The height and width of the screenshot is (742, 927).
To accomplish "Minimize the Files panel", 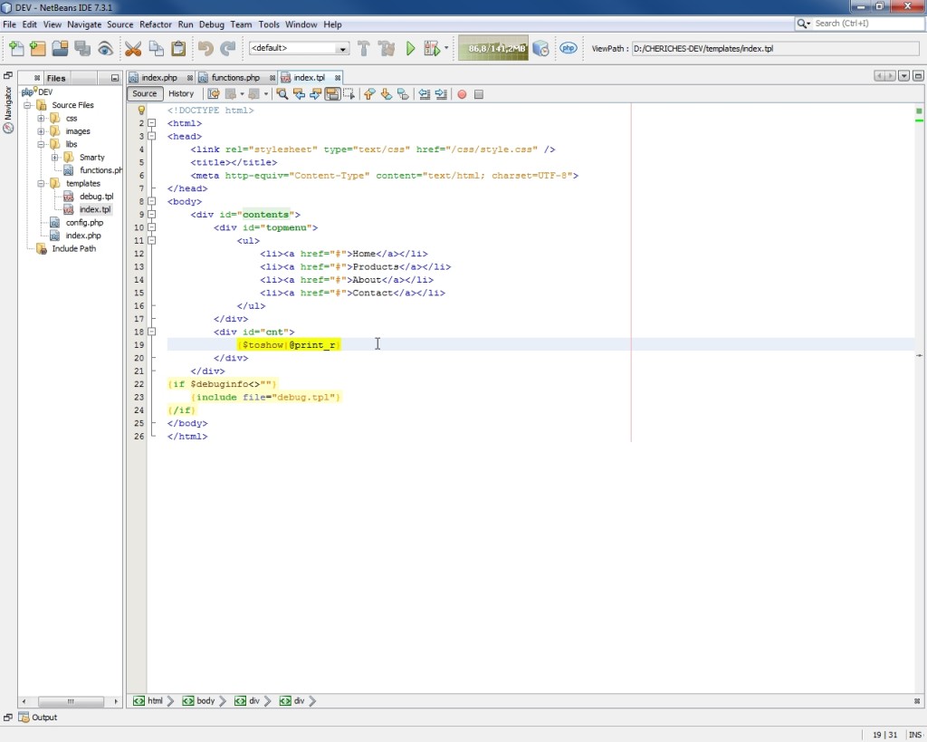I will point(115,78).
